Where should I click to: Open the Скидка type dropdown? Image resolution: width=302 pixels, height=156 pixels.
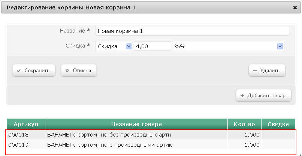[x=114, y=46]
